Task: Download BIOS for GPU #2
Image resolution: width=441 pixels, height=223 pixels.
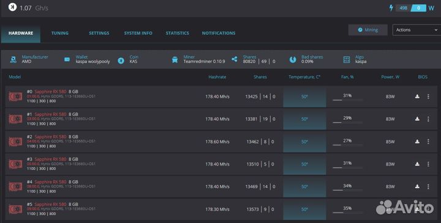Action: 417,141
